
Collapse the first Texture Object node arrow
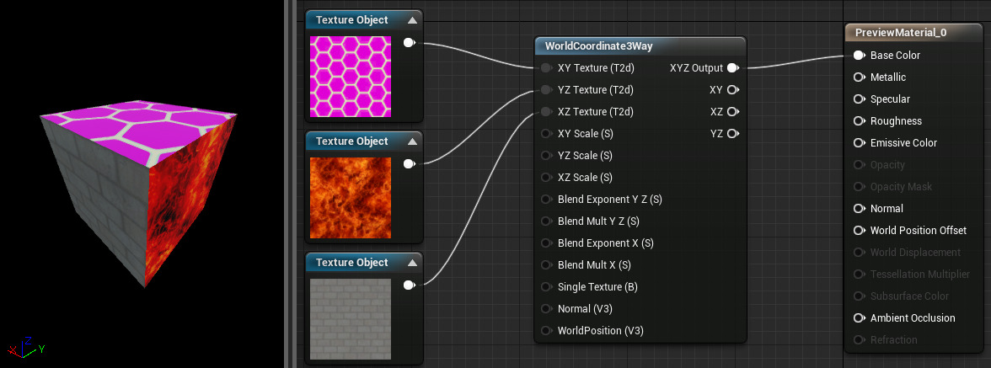411,20
